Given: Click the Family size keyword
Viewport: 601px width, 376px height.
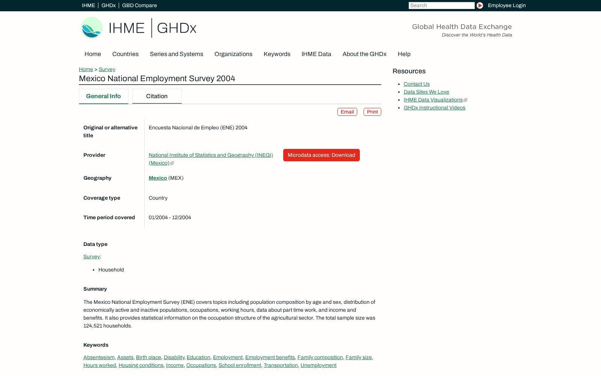Looking at the screenshot, I should tap(359, 357).
